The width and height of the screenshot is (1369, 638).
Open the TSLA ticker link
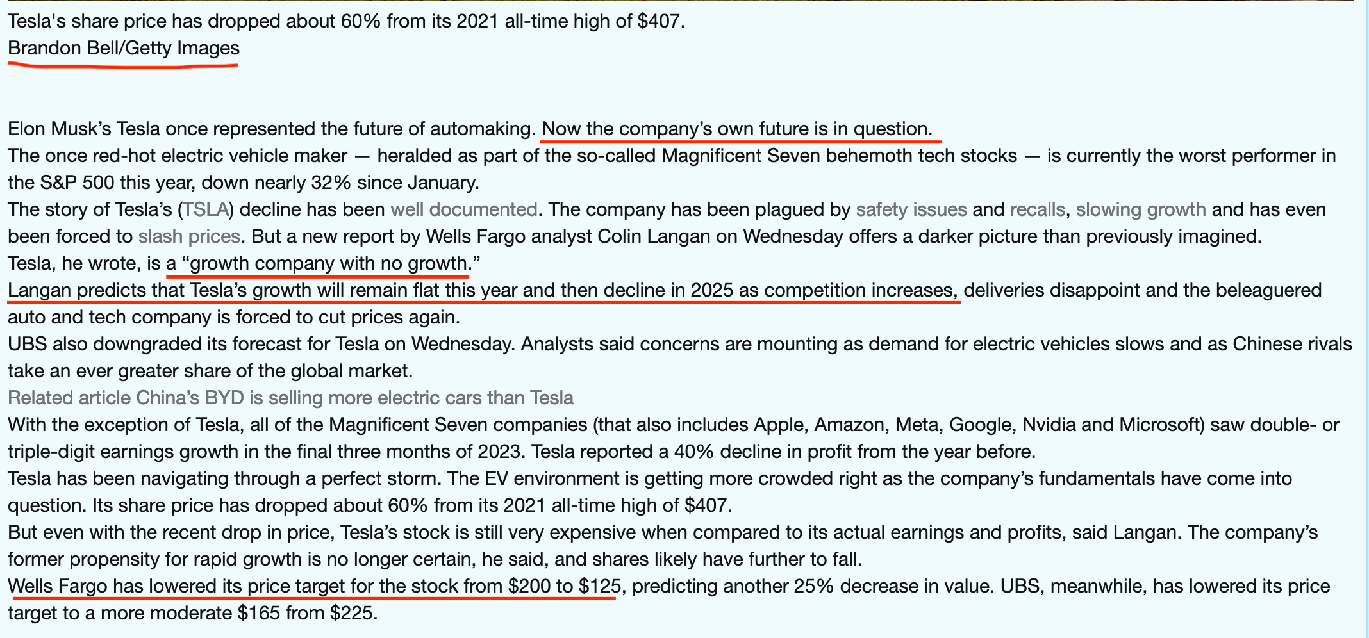[x=206, y=210]
